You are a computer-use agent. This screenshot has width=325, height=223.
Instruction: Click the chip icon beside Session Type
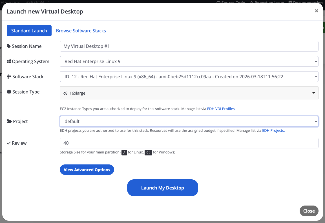[9, 92]
